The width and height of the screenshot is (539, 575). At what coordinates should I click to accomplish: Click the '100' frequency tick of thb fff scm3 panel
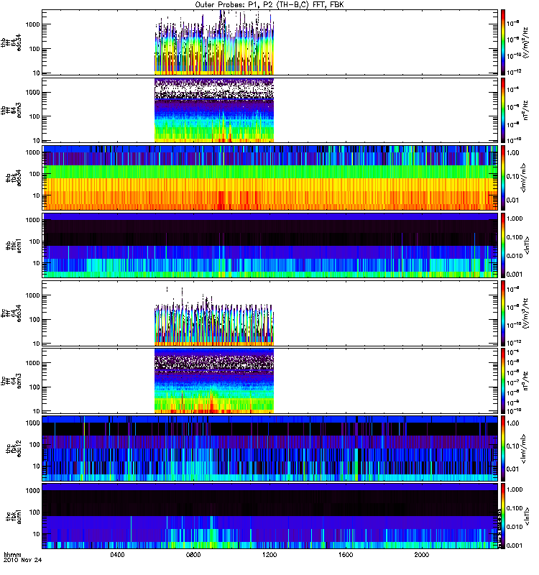pyautogui.click(x=34, y=116)
